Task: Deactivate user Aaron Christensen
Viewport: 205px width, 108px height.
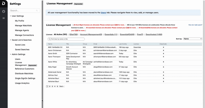Action: pos(163,50)
